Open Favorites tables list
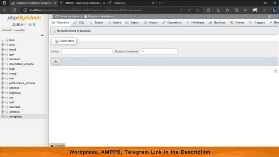Viewport: 279px width, 157px height. coord(19,30)
